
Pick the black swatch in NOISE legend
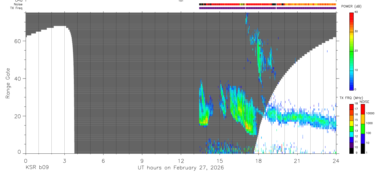tap(363, 148)
